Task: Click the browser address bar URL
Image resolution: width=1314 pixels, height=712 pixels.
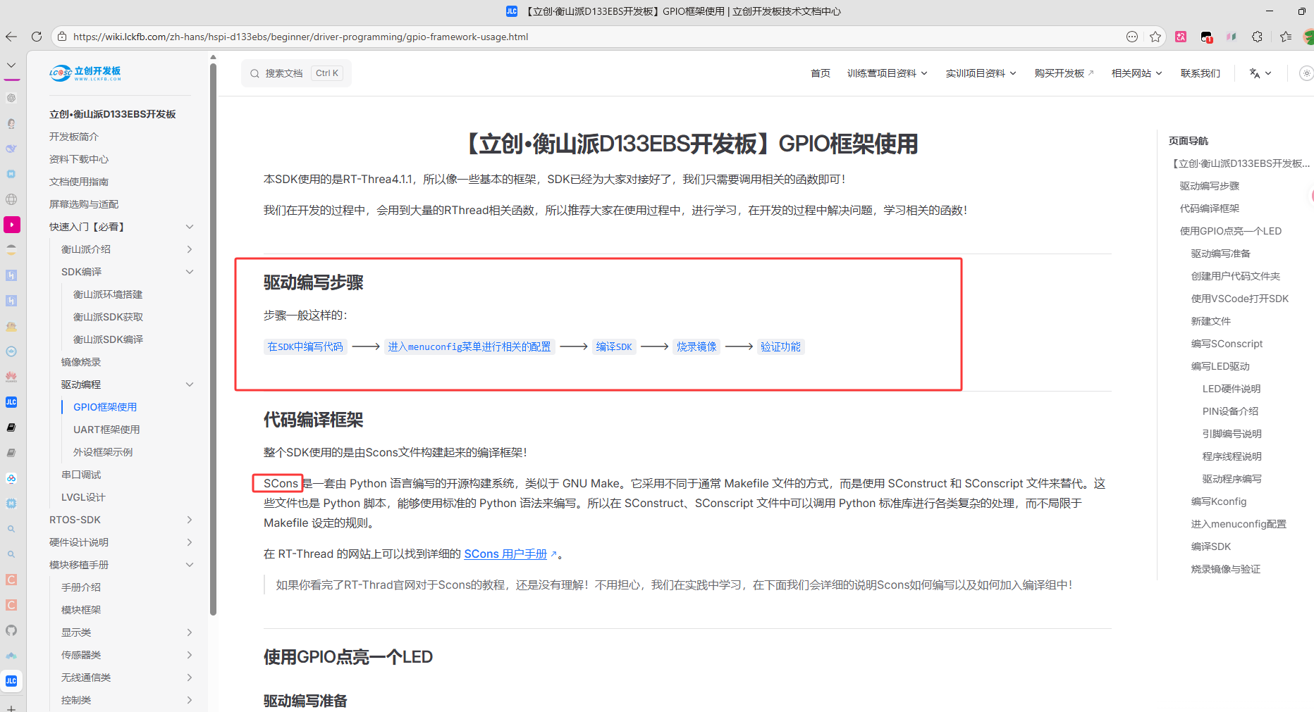Action: coord(300,37)
